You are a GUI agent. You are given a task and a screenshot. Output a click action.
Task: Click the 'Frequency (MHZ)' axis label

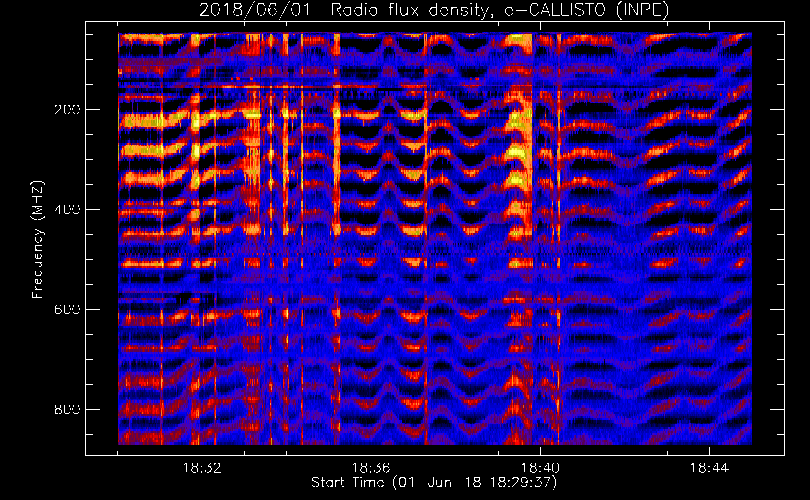coord(38,240)
